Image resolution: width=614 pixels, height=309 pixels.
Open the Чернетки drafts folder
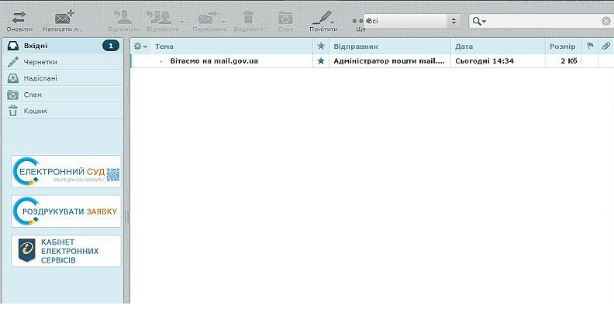coord(63,62)
